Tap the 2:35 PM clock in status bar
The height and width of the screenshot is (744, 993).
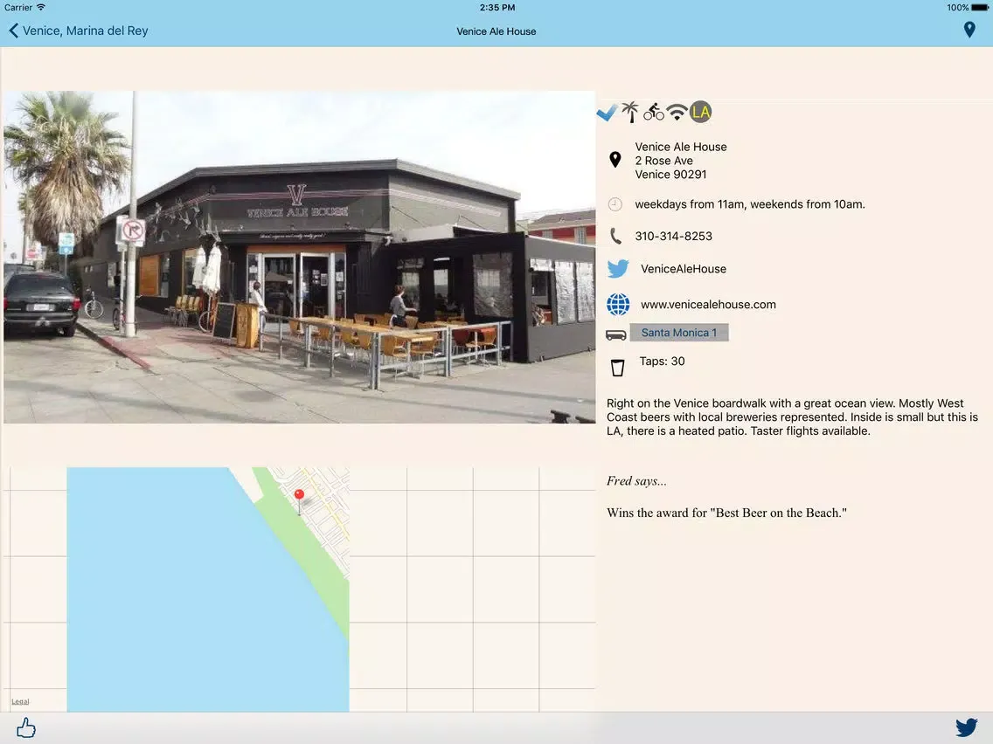pos(497,8)
